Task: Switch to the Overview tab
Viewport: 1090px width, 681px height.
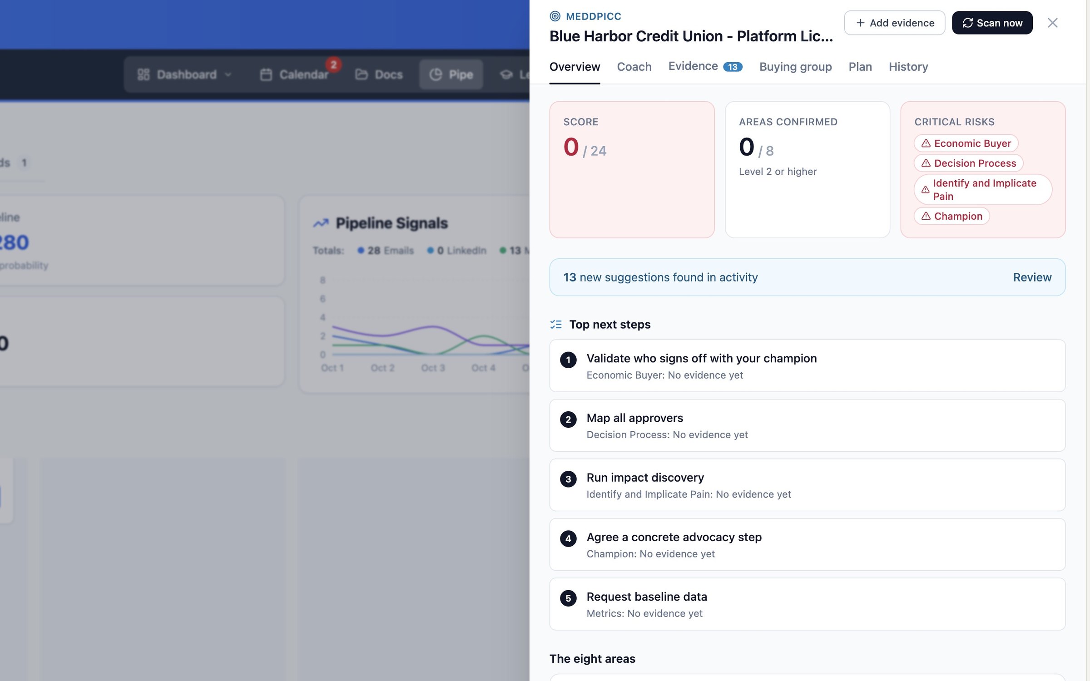Action: (575, 67)
